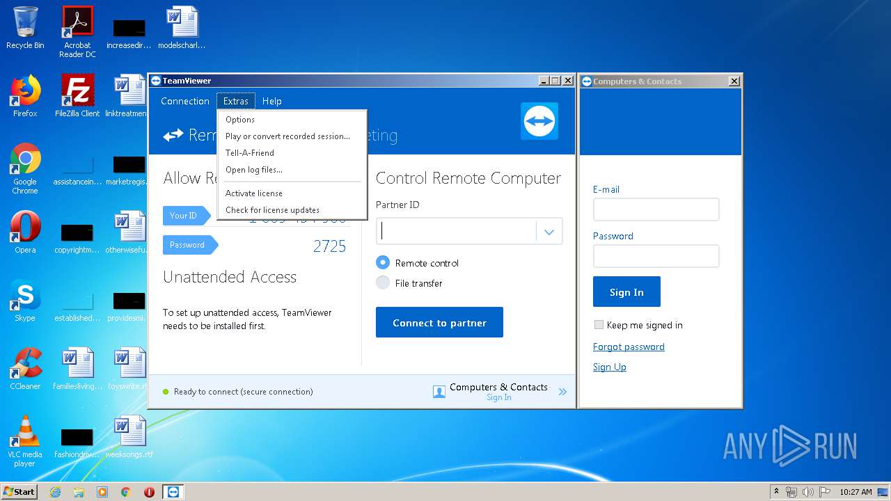Click the green connection status dot
Screen dimensions: 891x501
coord(166,392)
